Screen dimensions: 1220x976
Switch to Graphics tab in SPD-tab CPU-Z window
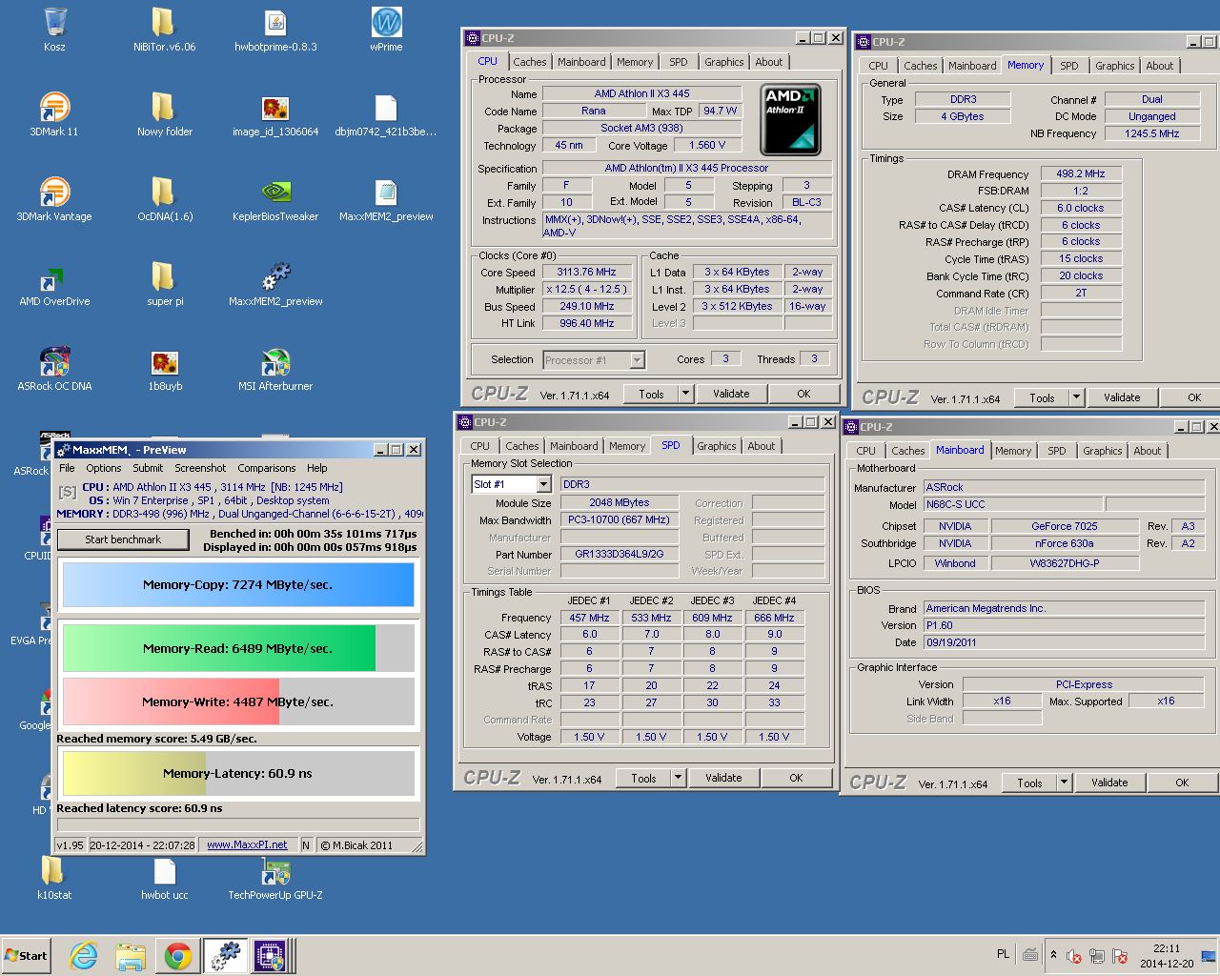(717, 446)
